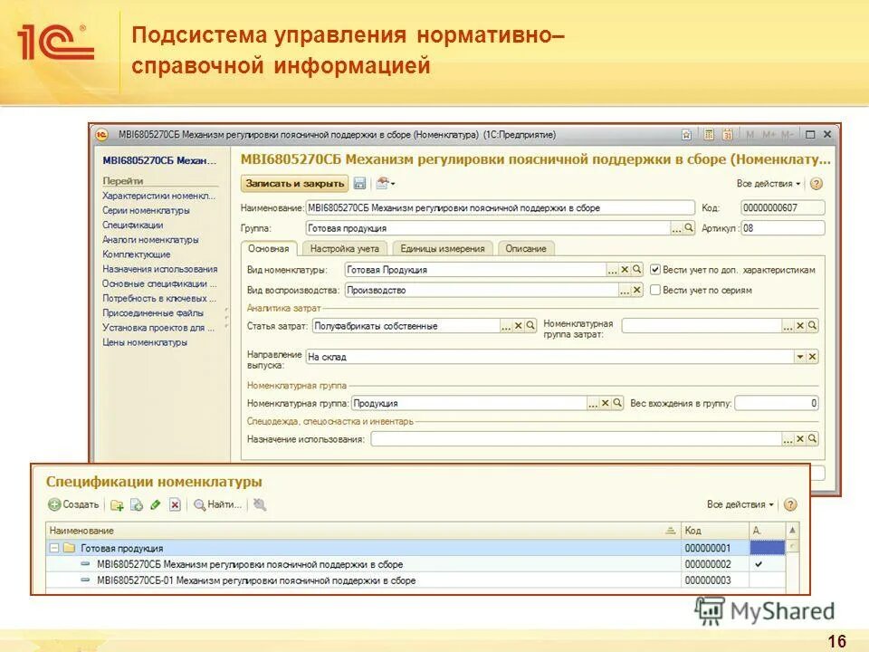Open help icon in specifications panel
The image size is (869, 652).
(791, 504)
